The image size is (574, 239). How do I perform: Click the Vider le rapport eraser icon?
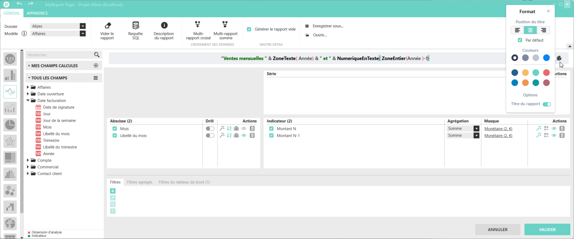tap(107, 26)
